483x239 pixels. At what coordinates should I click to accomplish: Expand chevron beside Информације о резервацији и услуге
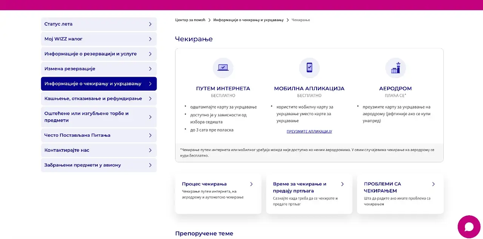(150, 54)
